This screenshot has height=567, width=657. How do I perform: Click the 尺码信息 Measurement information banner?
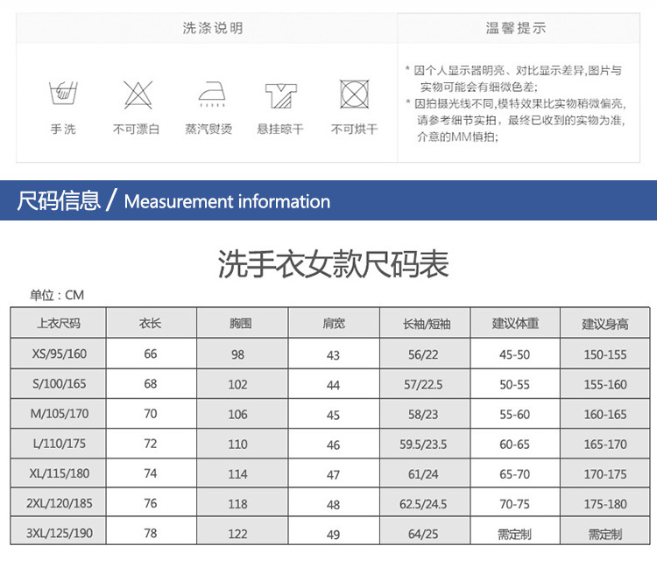tap(174, 201)
